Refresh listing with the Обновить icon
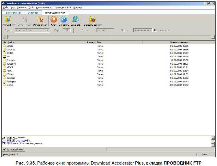Viewport: 217px width, 166px height. click(x=64, y=20)
